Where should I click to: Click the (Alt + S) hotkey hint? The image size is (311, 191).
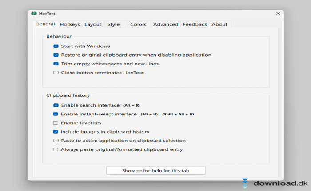pos(132,105)
